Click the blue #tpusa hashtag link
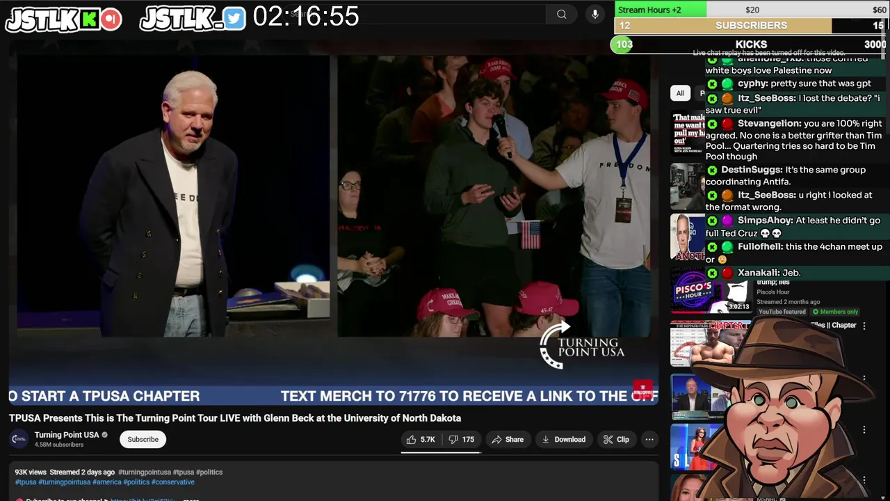The image size is (890, 501). coord(26,482)
